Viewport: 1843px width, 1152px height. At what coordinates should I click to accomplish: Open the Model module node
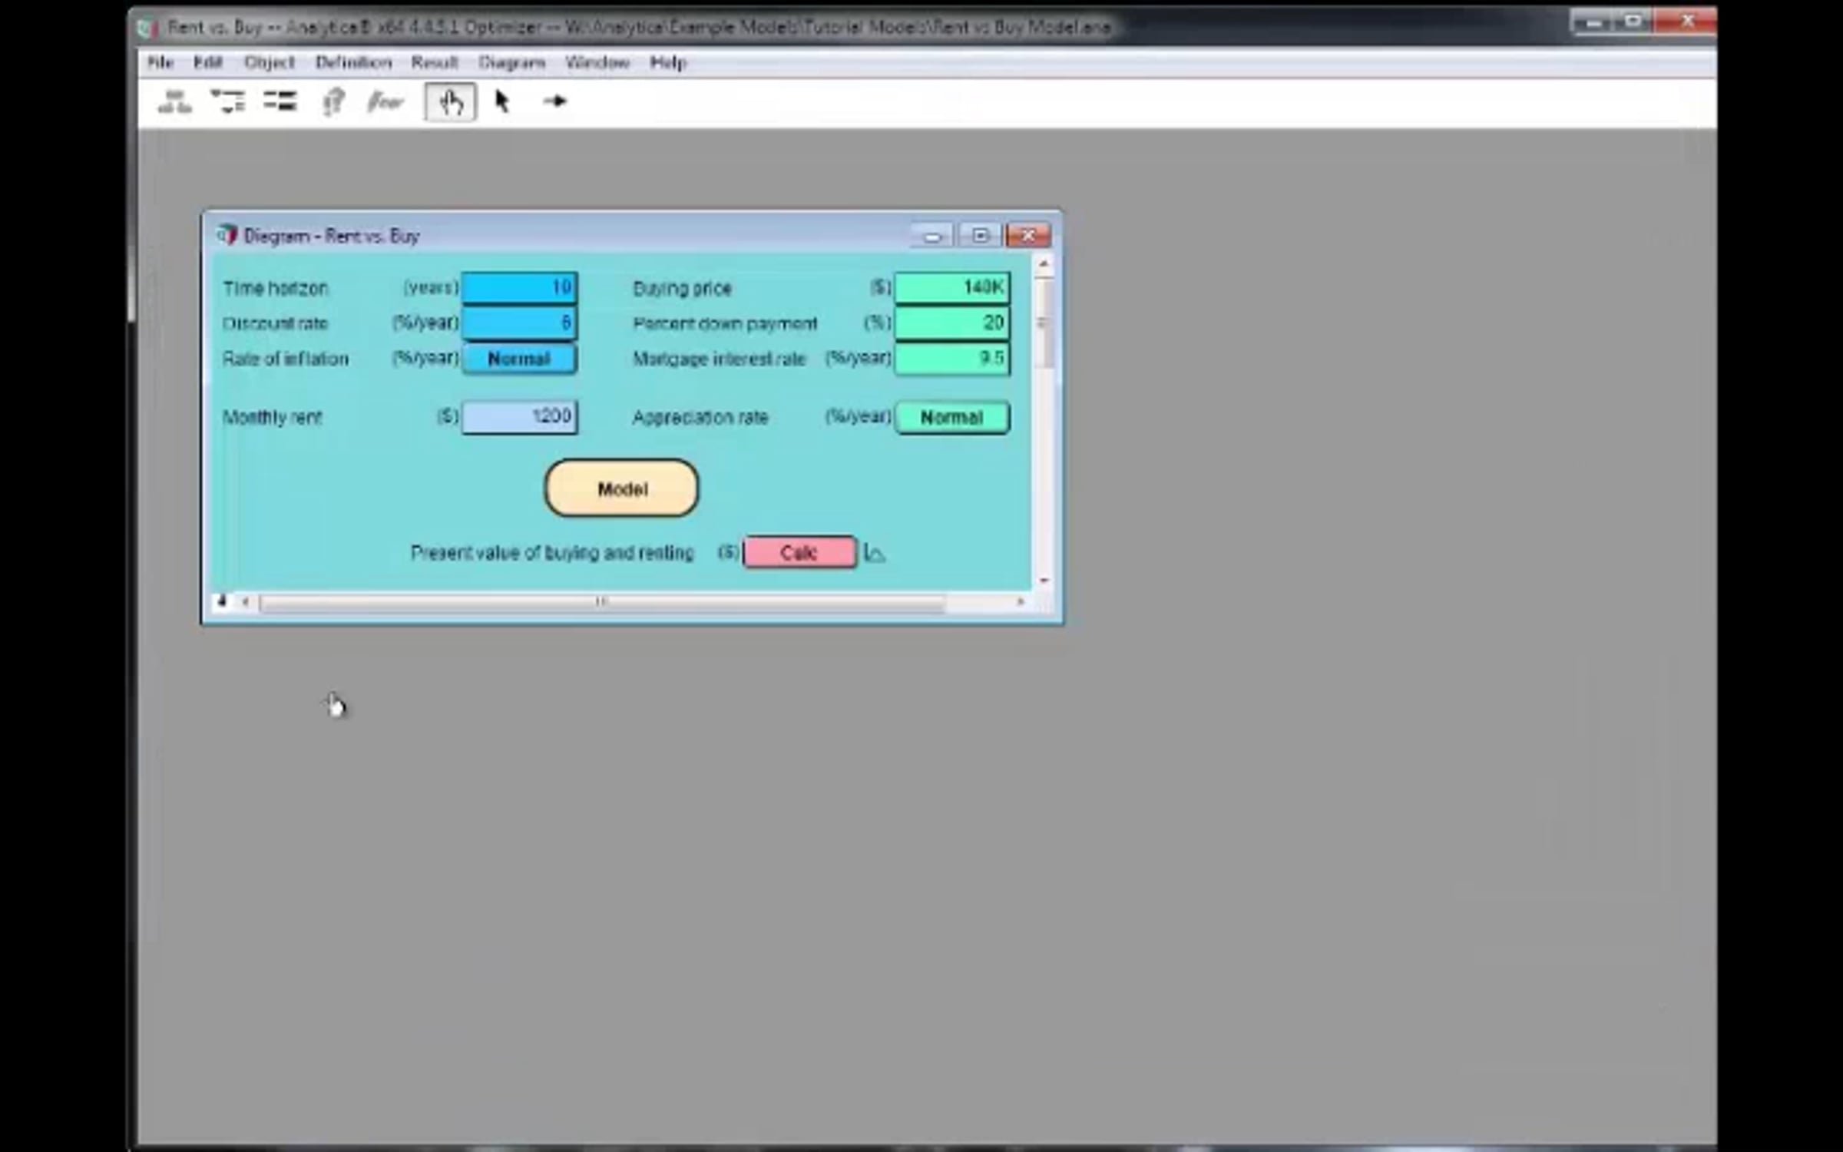coord(621,488)
